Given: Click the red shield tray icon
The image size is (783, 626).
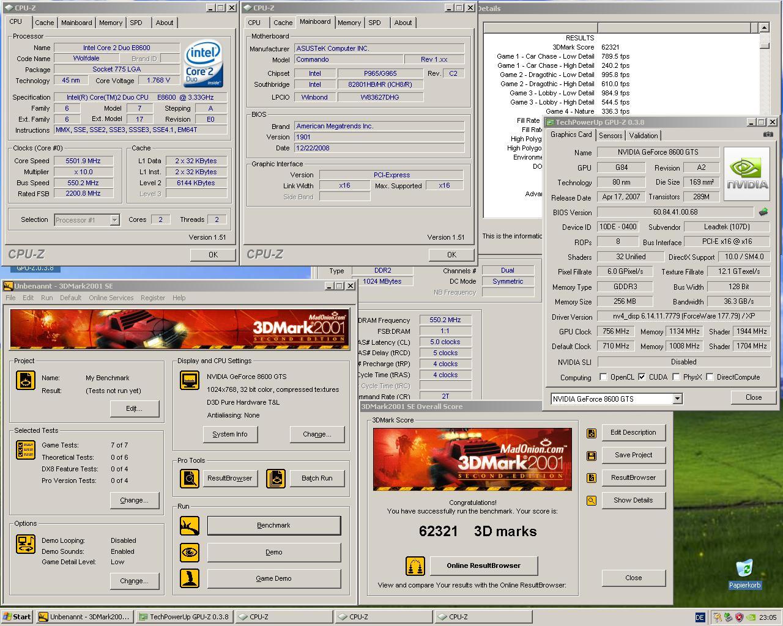Looking at the screenshot, I should tap(739, 617).
